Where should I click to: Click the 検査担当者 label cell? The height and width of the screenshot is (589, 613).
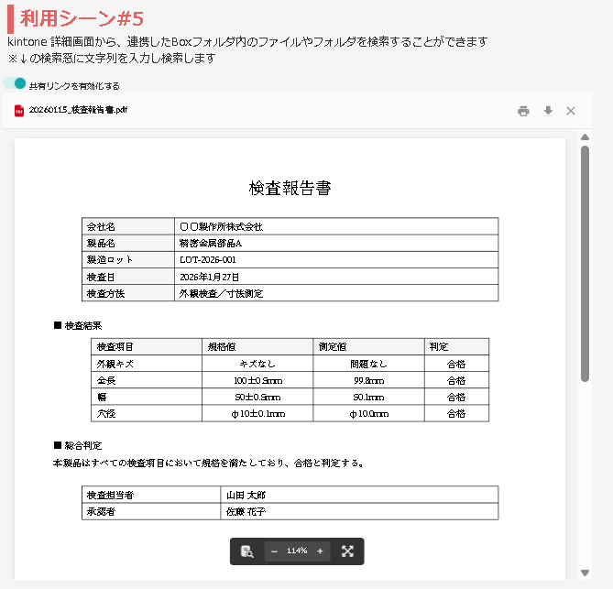pyautogui.click(x=151, y=495)
